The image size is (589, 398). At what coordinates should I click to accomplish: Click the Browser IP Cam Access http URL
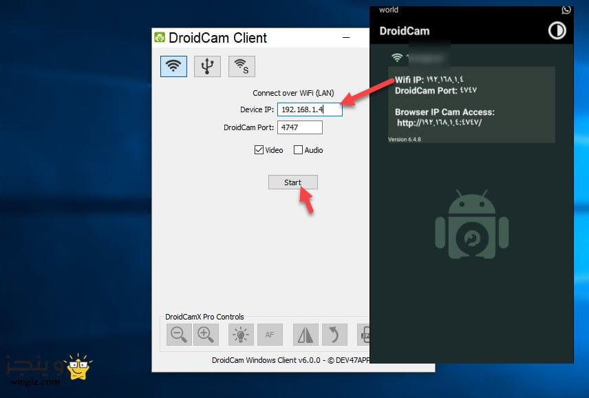pyautogui.click(x=439, y=123)
